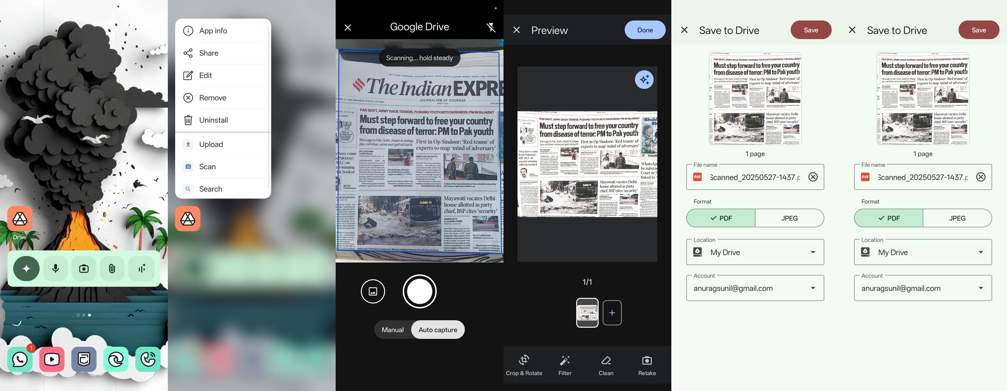The width and height of the screenshot is (1007, 391).
Task: Clear the Scanned_20250527 file name
Action: coord(813,177)
